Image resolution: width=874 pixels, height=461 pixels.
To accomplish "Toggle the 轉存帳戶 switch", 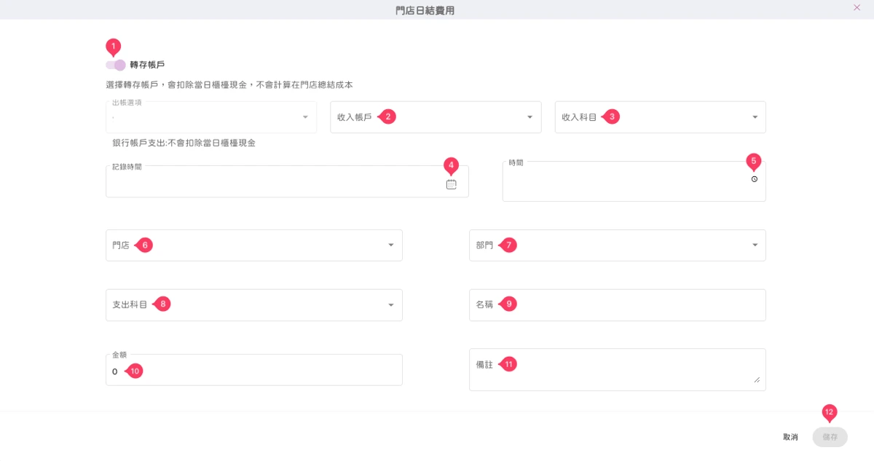I will (x=116, y=65).
